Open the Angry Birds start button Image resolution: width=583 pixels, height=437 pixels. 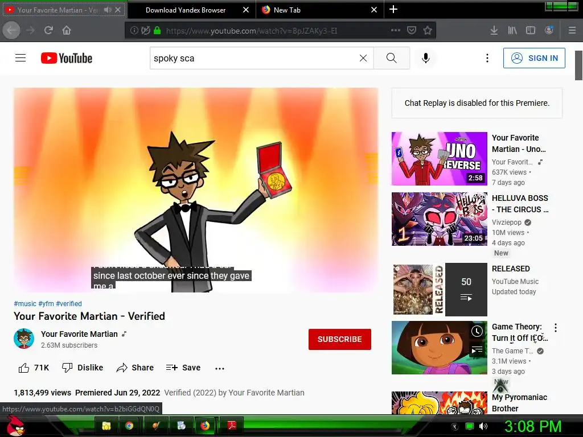coord(15,425)
